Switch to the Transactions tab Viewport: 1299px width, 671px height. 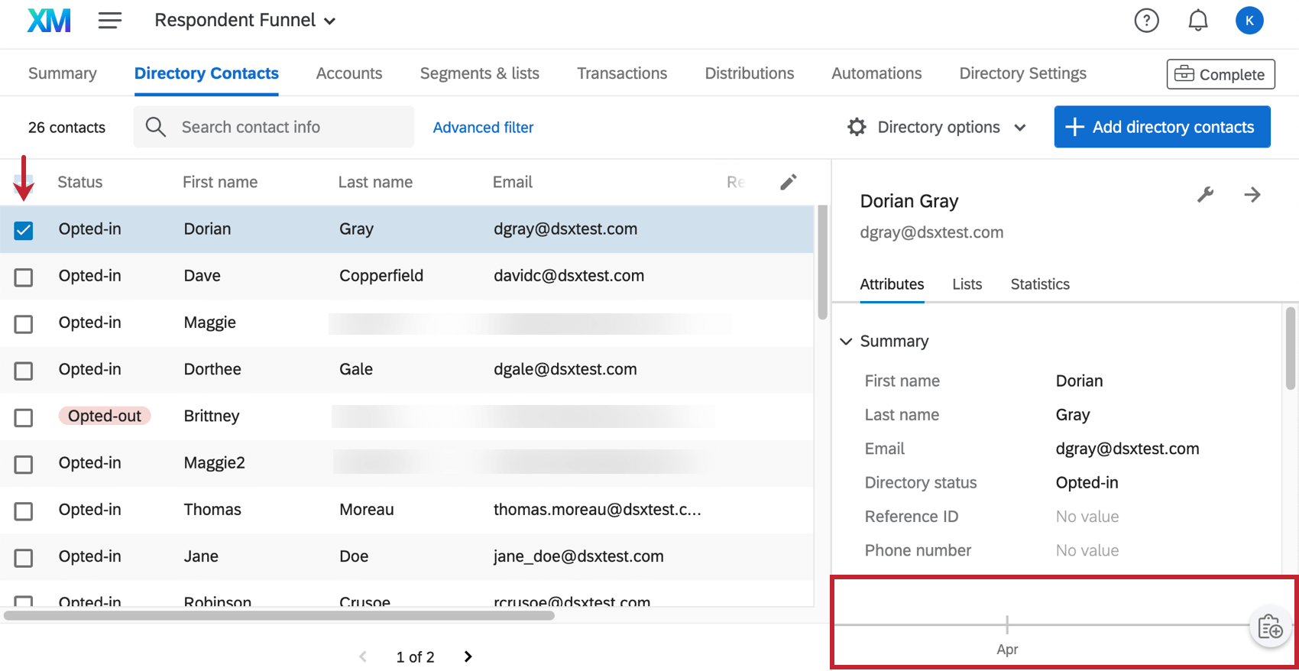622,73
